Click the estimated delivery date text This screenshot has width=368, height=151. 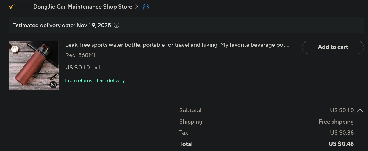[x=62, y=26]
